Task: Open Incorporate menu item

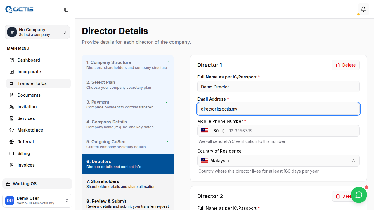Action: tap(38, 72)
